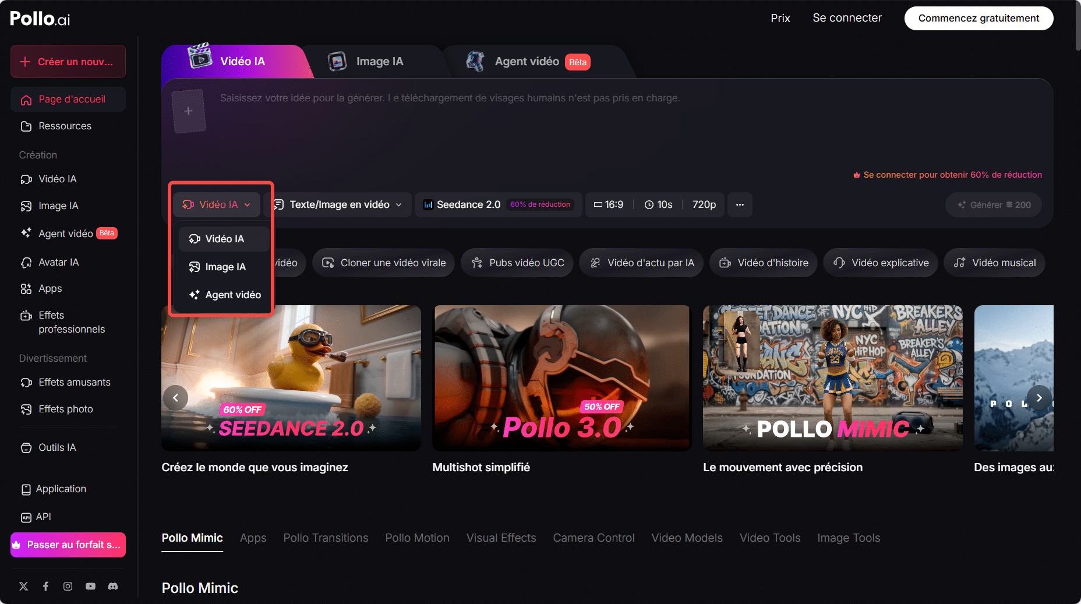Open the Facebook social link
This screenshot has height=604, width=1081.
(x=45, y=586)
